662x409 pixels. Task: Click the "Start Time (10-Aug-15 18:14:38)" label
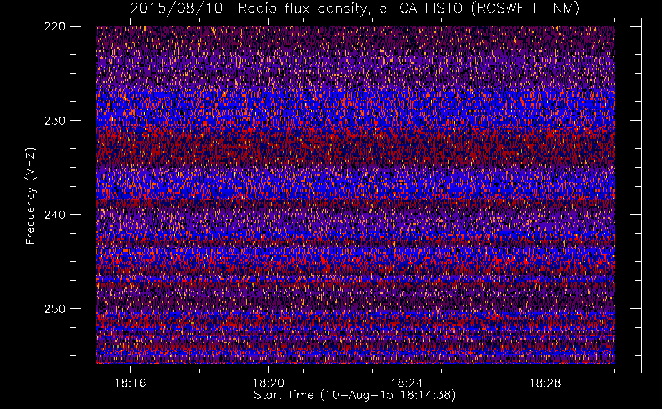click(355, 395)
